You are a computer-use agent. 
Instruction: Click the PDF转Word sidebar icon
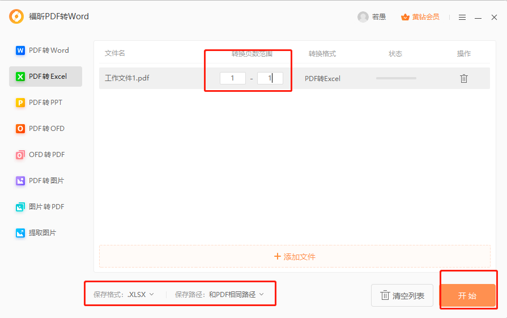[20, 50]
